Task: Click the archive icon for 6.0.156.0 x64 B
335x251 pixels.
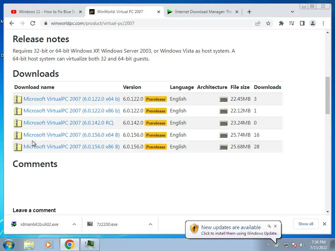Action: [18, 135]
